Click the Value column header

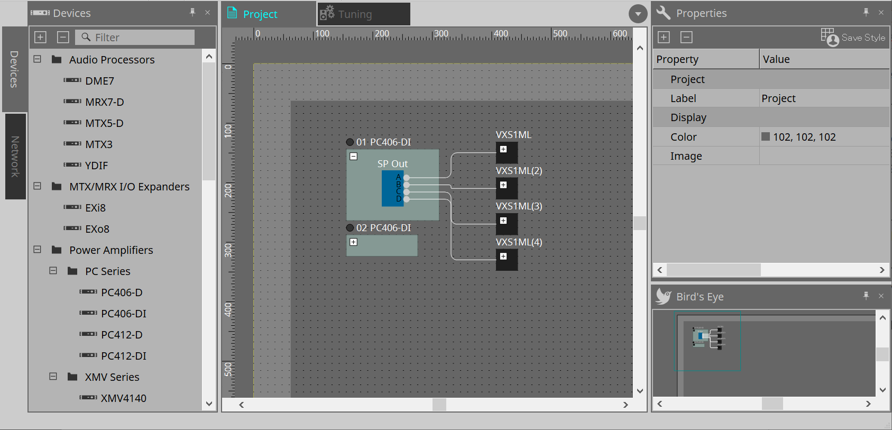824,59
